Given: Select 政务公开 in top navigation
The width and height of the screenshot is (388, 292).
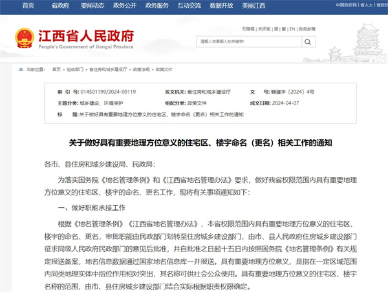Looking at the screenshot, I should point(125,5).
